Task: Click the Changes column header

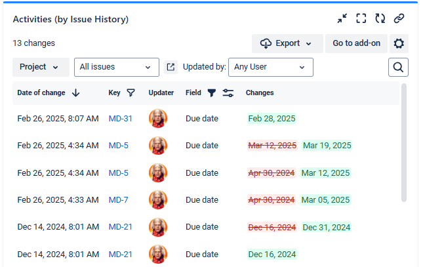Action: pyautogui.click(x=260, y=93)
